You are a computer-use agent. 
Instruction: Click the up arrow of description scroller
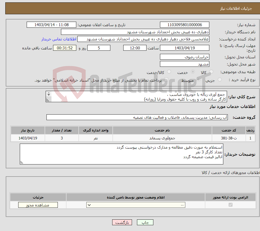pos(49,93)
